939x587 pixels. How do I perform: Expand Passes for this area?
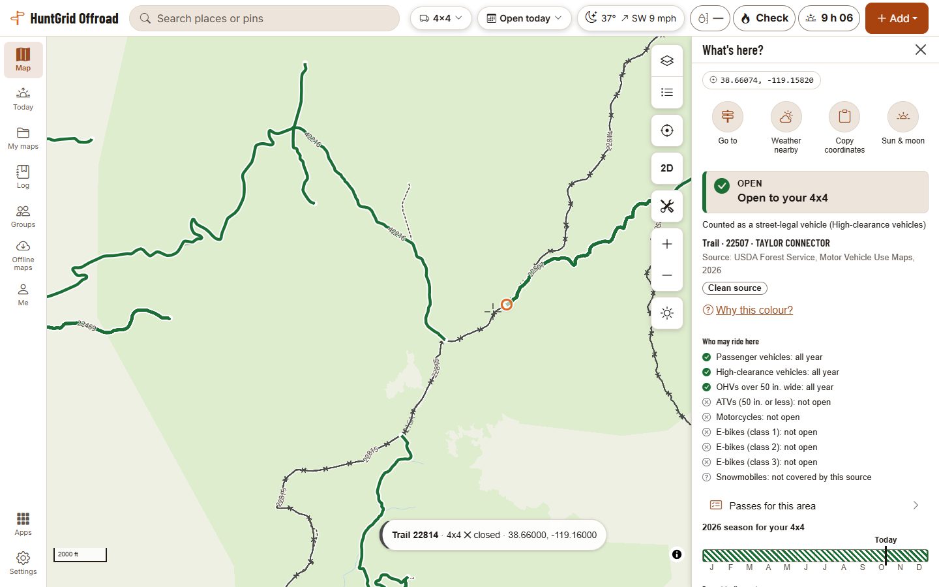pyautogui.click(x=815, y=505)
